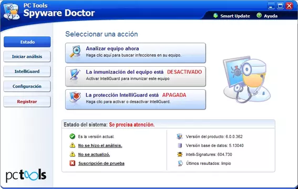Screen dimensions: 298x189
Task: Click the IntelliGuard shield icon
Action: 75,97
